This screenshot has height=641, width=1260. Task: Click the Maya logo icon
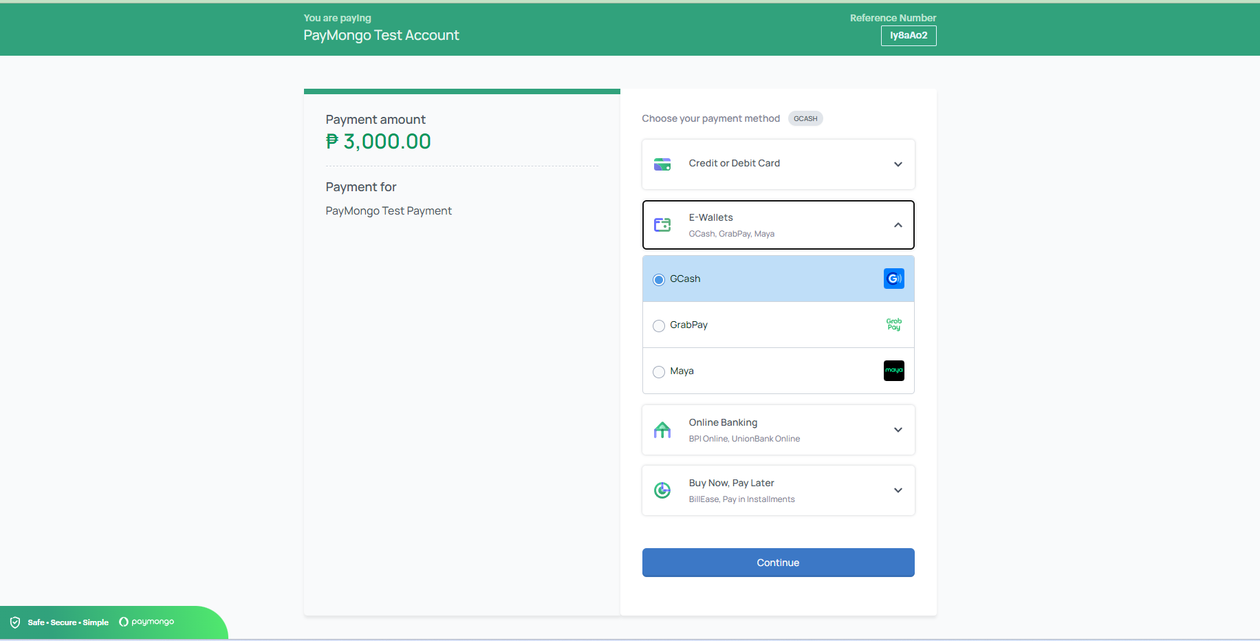click(x=893, y=371)
